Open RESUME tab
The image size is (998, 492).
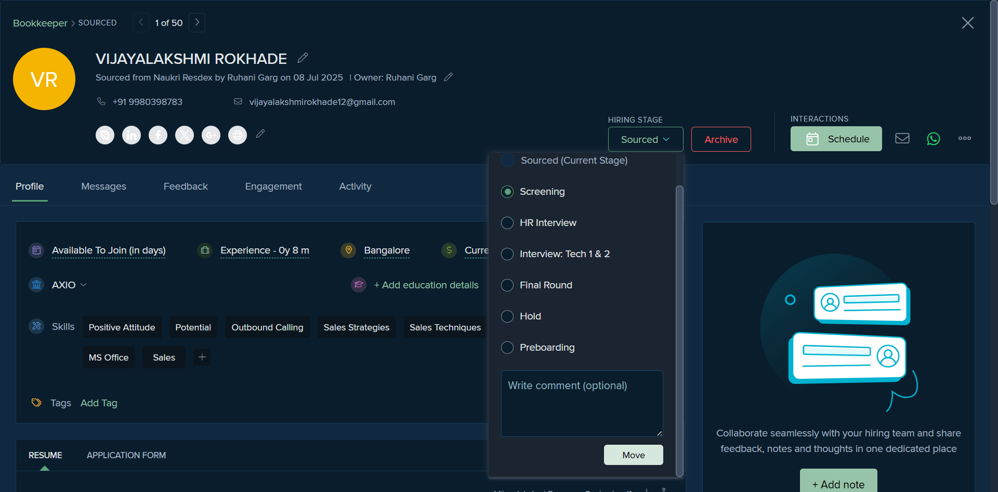pos(45,455)
